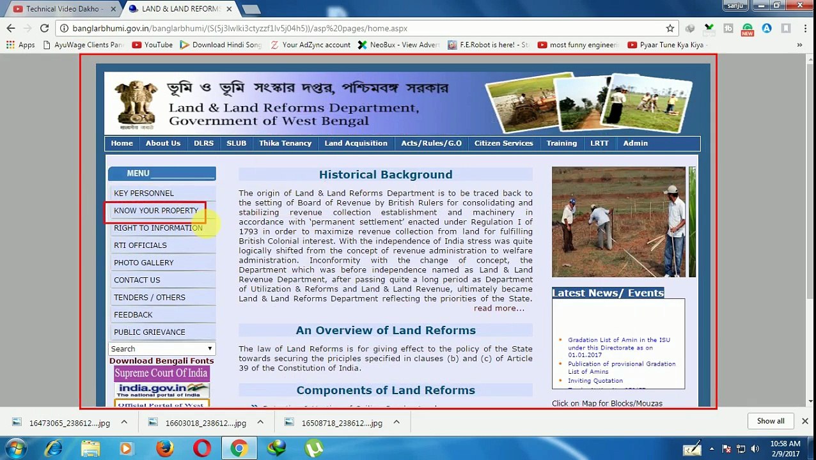
Task: Click the Download Bengali Fonts link
Action: coord(161,361)
